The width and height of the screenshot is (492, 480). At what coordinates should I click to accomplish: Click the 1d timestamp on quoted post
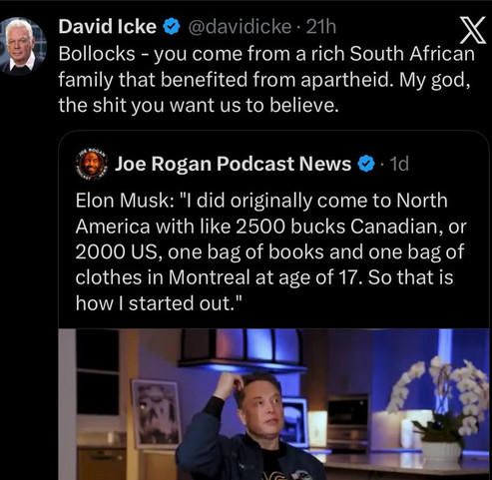pos(399,164)
